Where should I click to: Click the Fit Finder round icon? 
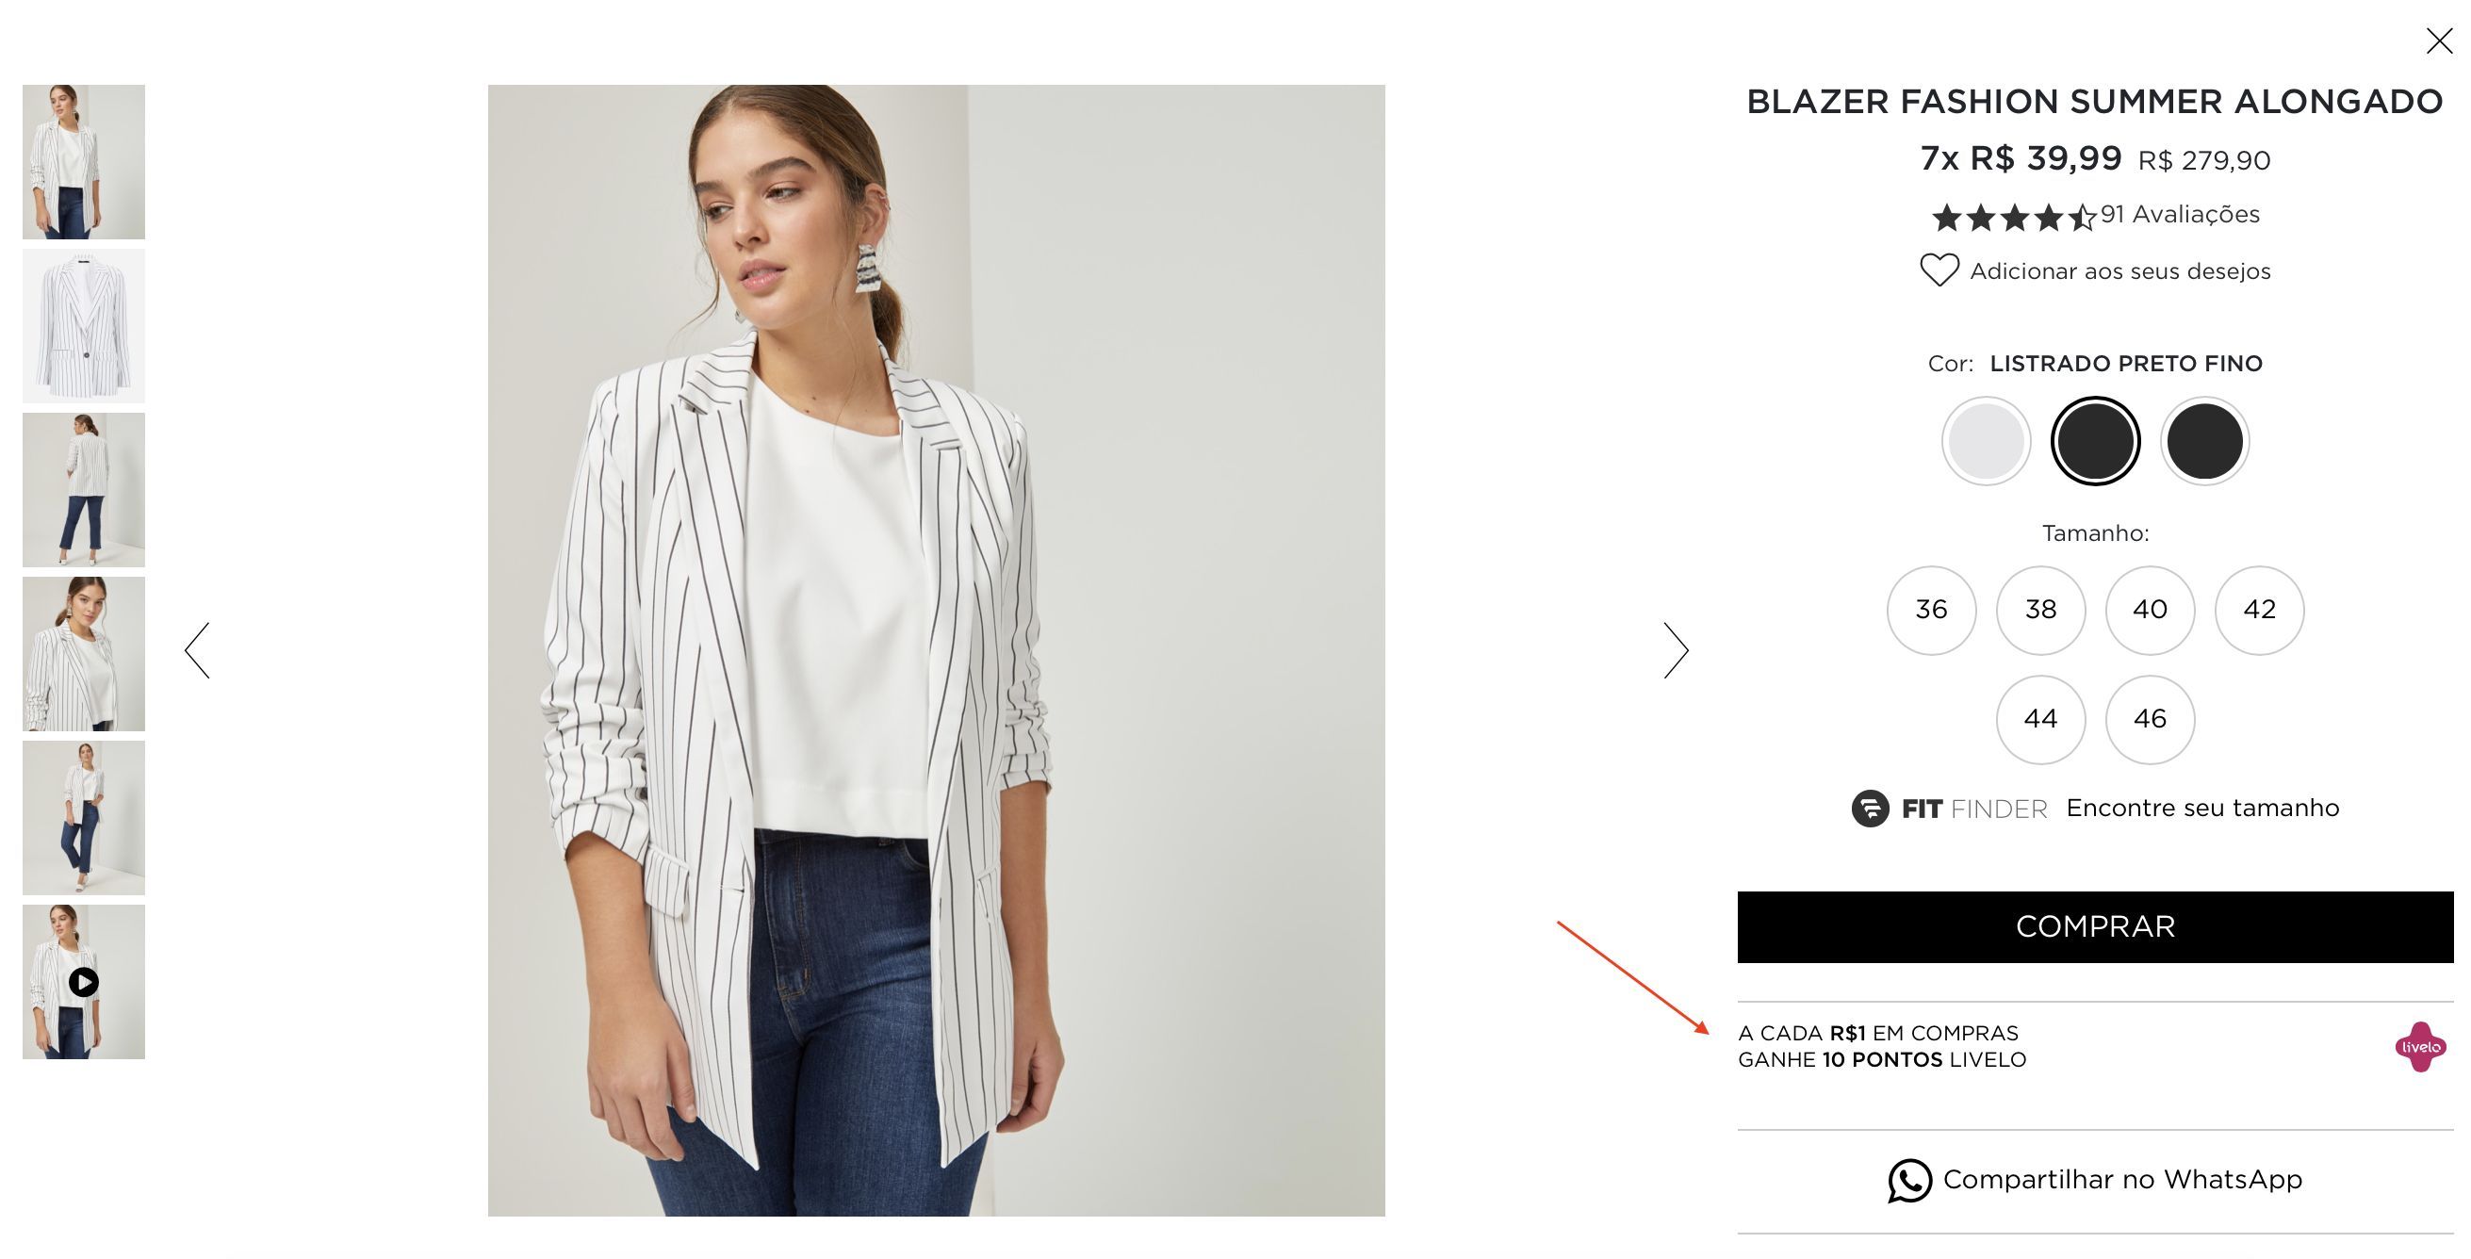pyautogui.click(x=1870, y=809)
